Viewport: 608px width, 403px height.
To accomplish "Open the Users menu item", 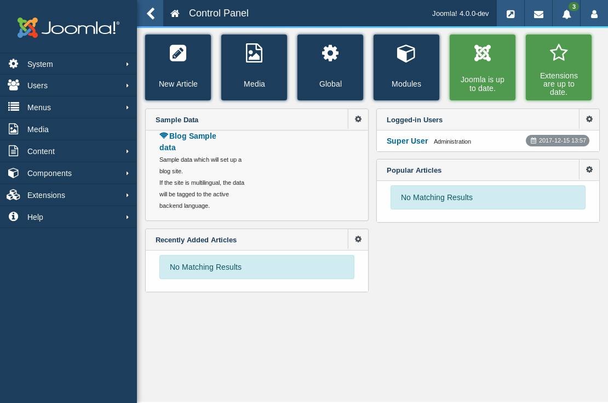I will [68, 86].
